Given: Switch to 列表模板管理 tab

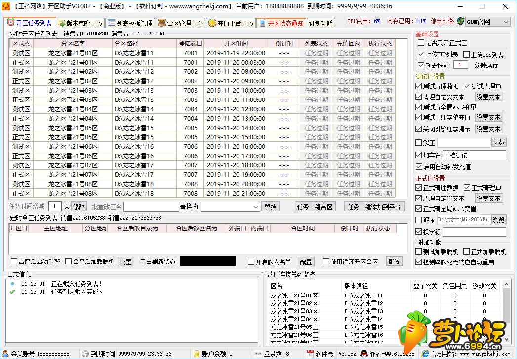Looking at the screenshot, I should pos(130,23).
